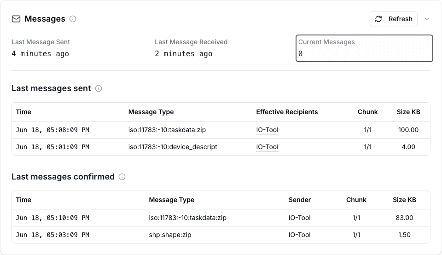Click the Size KB header in sent table

[408, 112]
